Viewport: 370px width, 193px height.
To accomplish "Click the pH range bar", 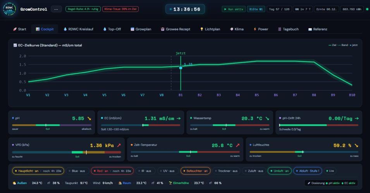I will 52,125.
